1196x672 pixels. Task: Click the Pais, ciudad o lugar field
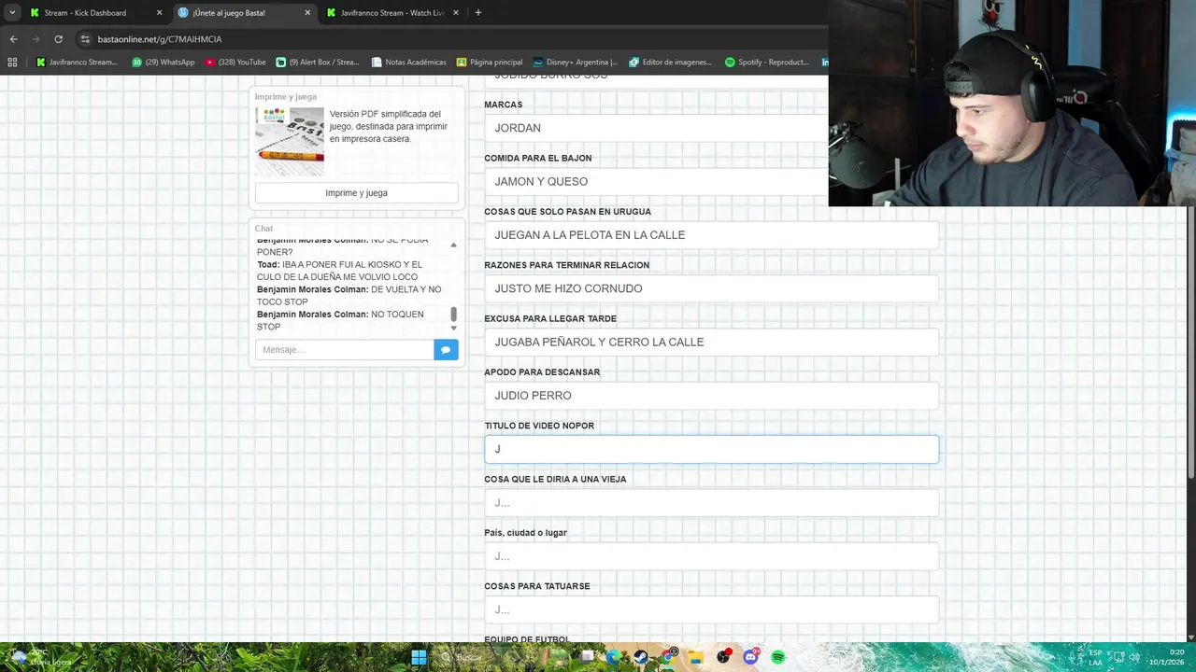point(711,556)
